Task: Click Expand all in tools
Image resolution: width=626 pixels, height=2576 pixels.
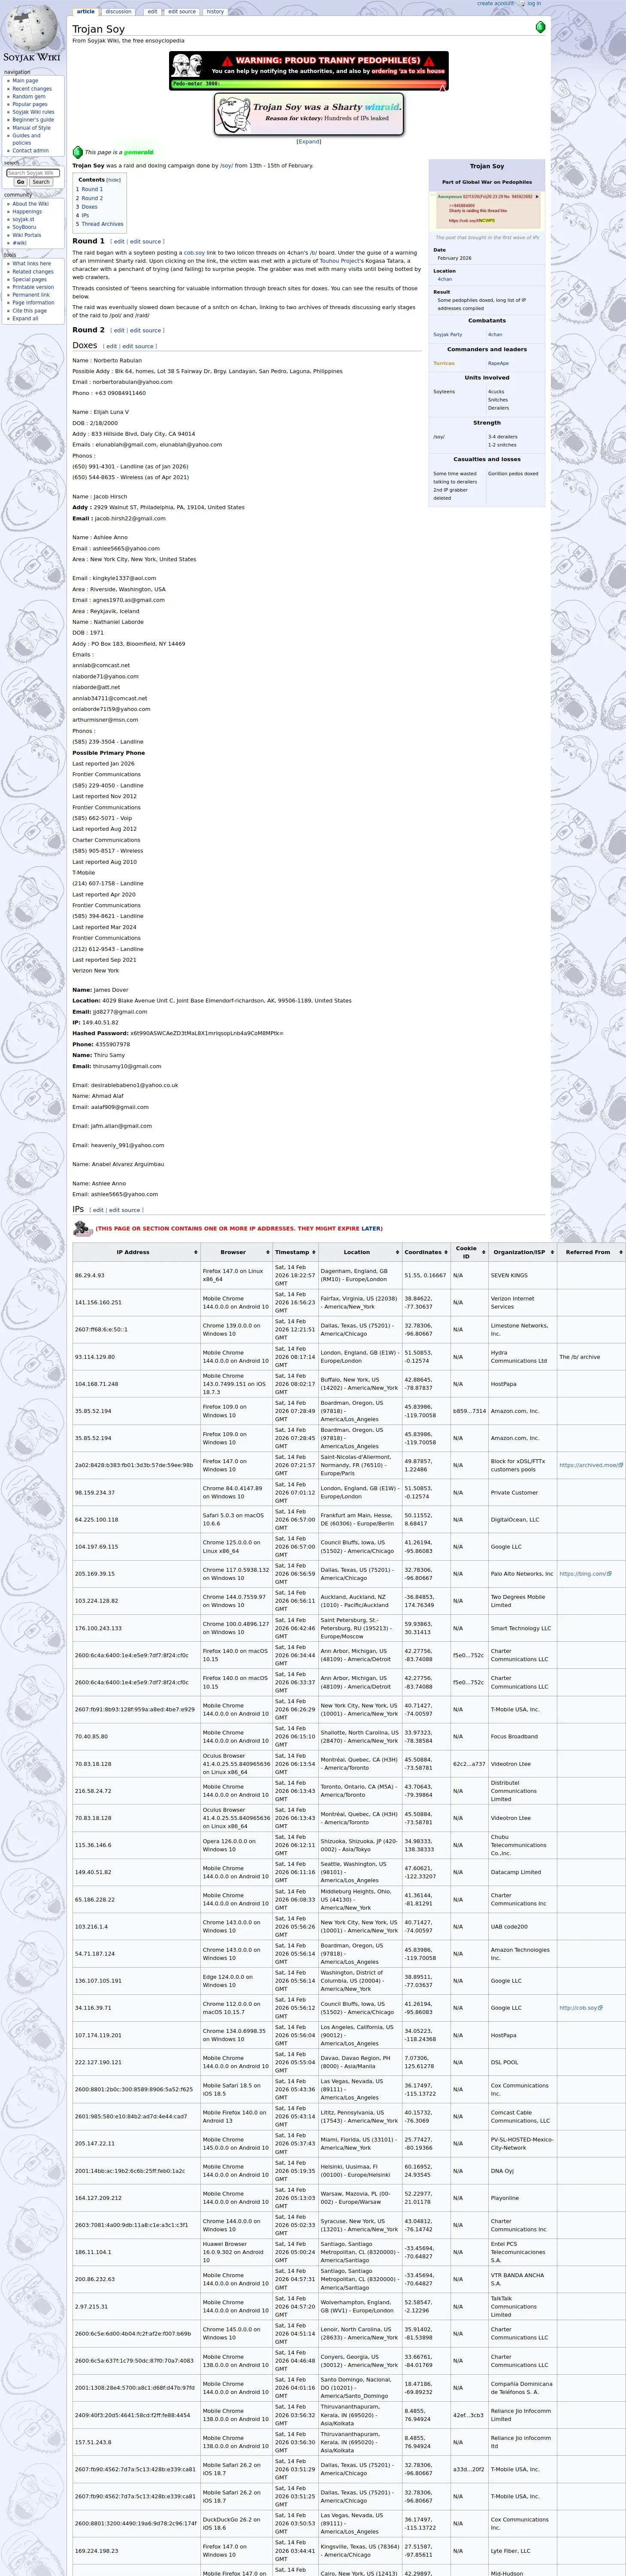Action: 25,319
